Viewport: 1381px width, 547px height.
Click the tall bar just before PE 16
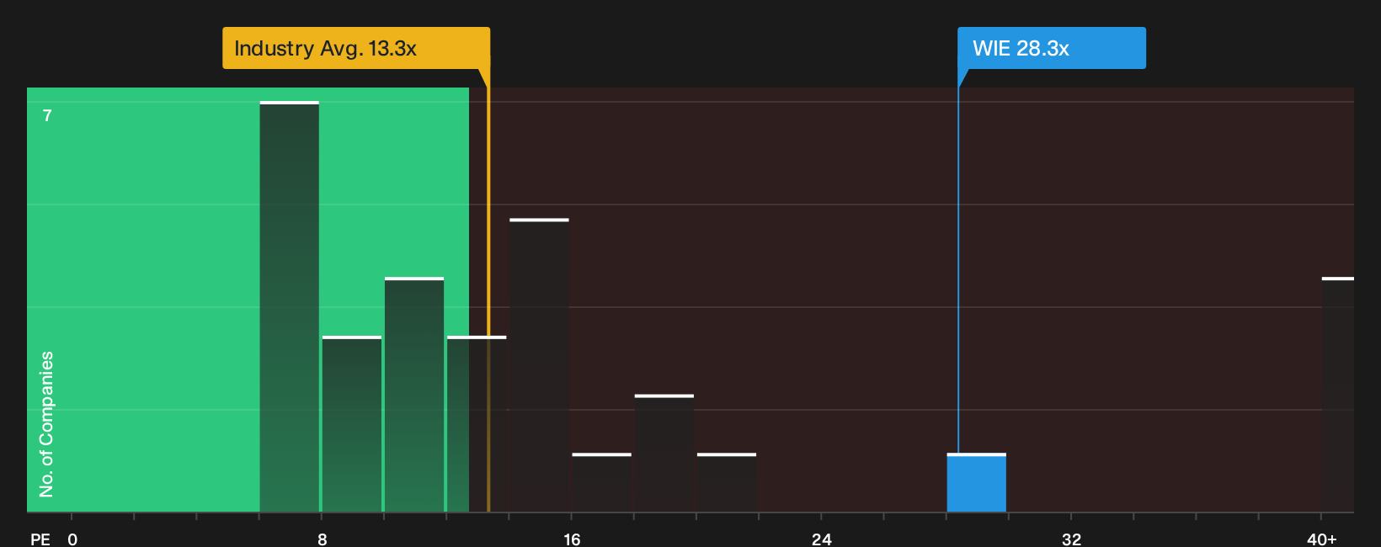tap(539, 365)
